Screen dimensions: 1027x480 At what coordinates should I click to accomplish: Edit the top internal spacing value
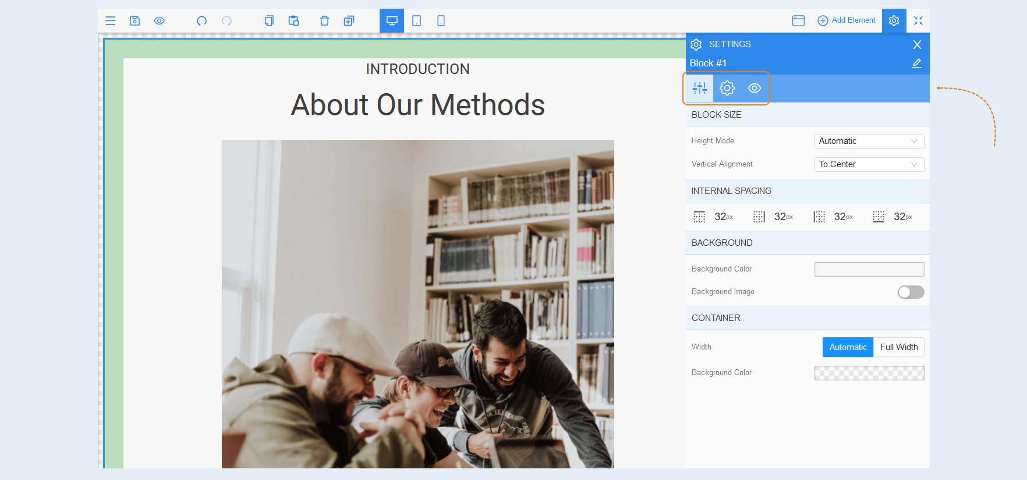coord(724,217)
